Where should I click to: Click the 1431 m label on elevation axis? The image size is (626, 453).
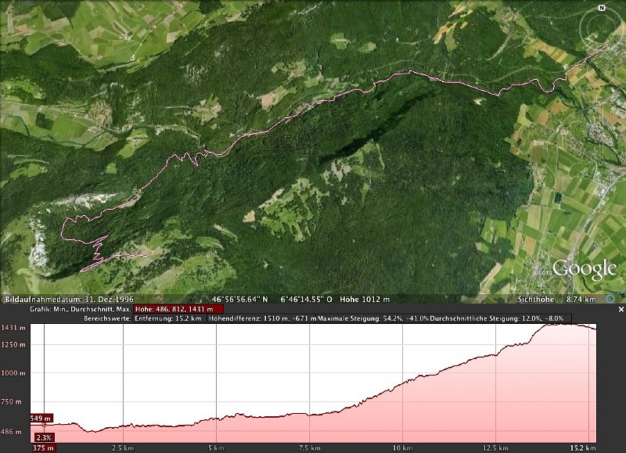(x=13, y=328)
